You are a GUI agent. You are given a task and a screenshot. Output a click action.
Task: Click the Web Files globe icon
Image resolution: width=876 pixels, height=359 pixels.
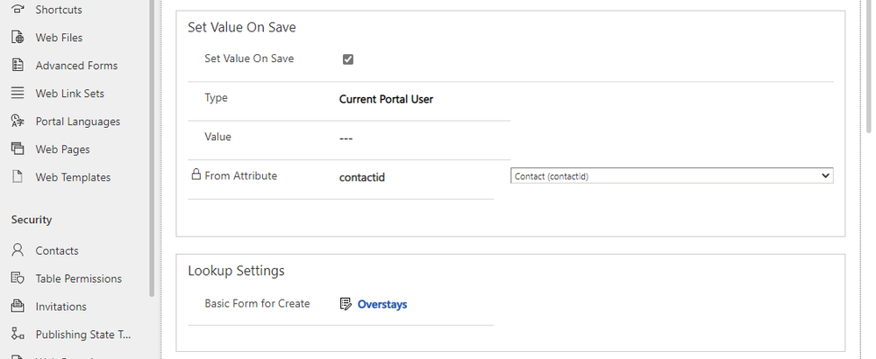coord(17,38)
